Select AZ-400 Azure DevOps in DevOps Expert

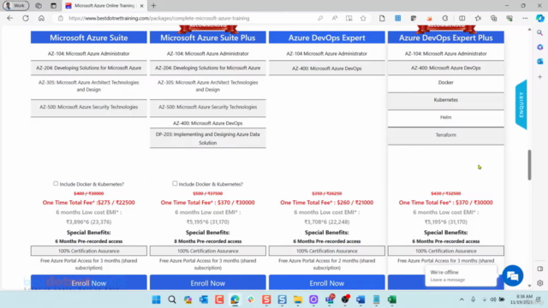pos(327,68)
